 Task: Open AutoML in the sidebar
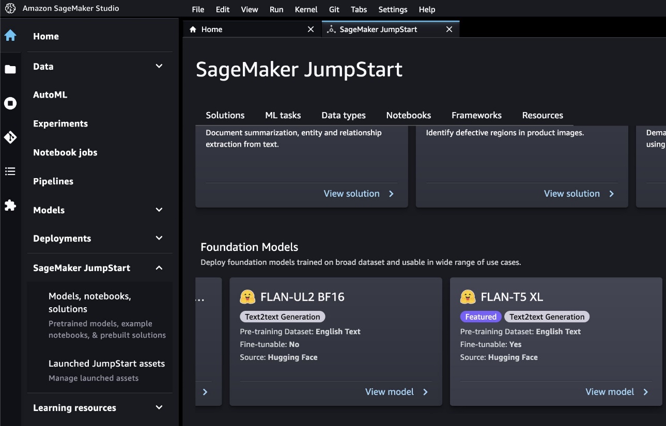(x=50, y=95)
